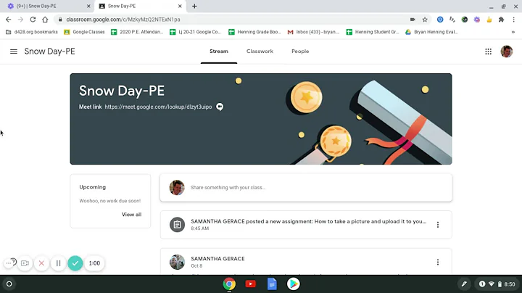Open the Google Classes bookmark
This screenshot has height=293, width=522.
coord(85,32)
